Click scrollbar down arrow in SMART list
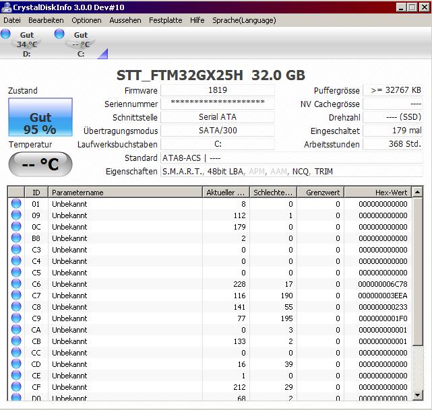The image size is (432, 410). (417, 395)
